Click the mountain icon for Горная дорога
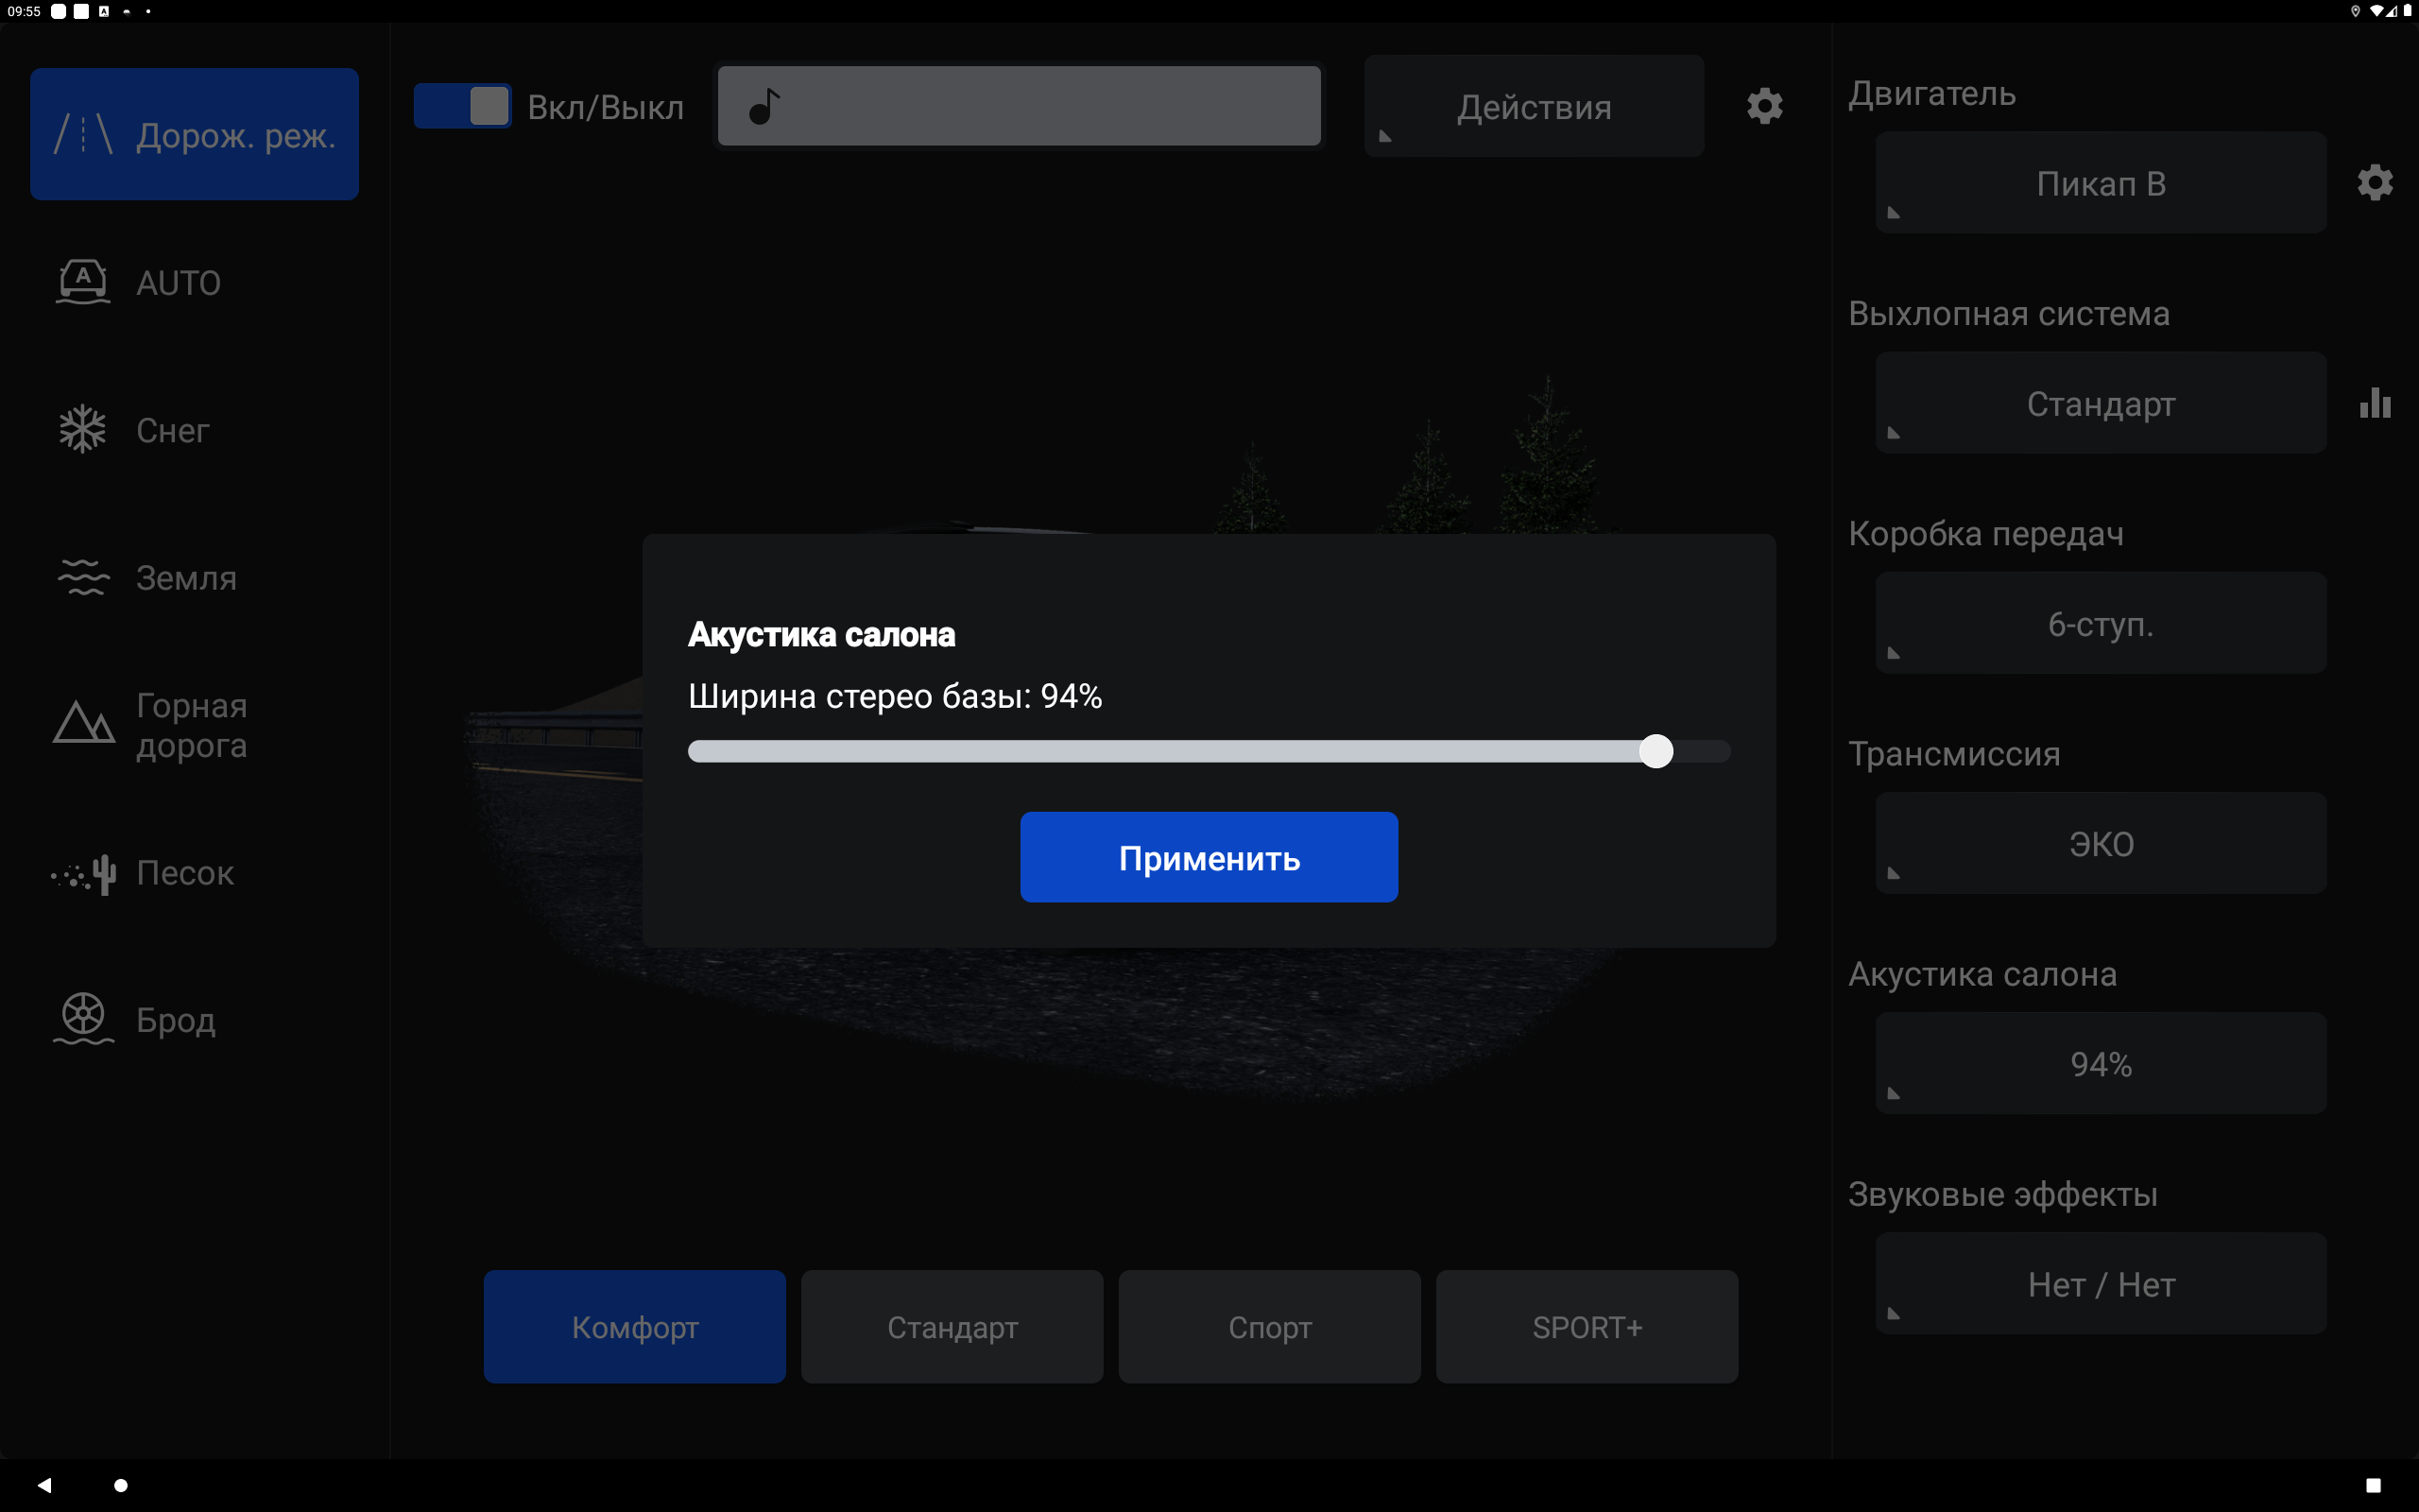 point(83,722)
